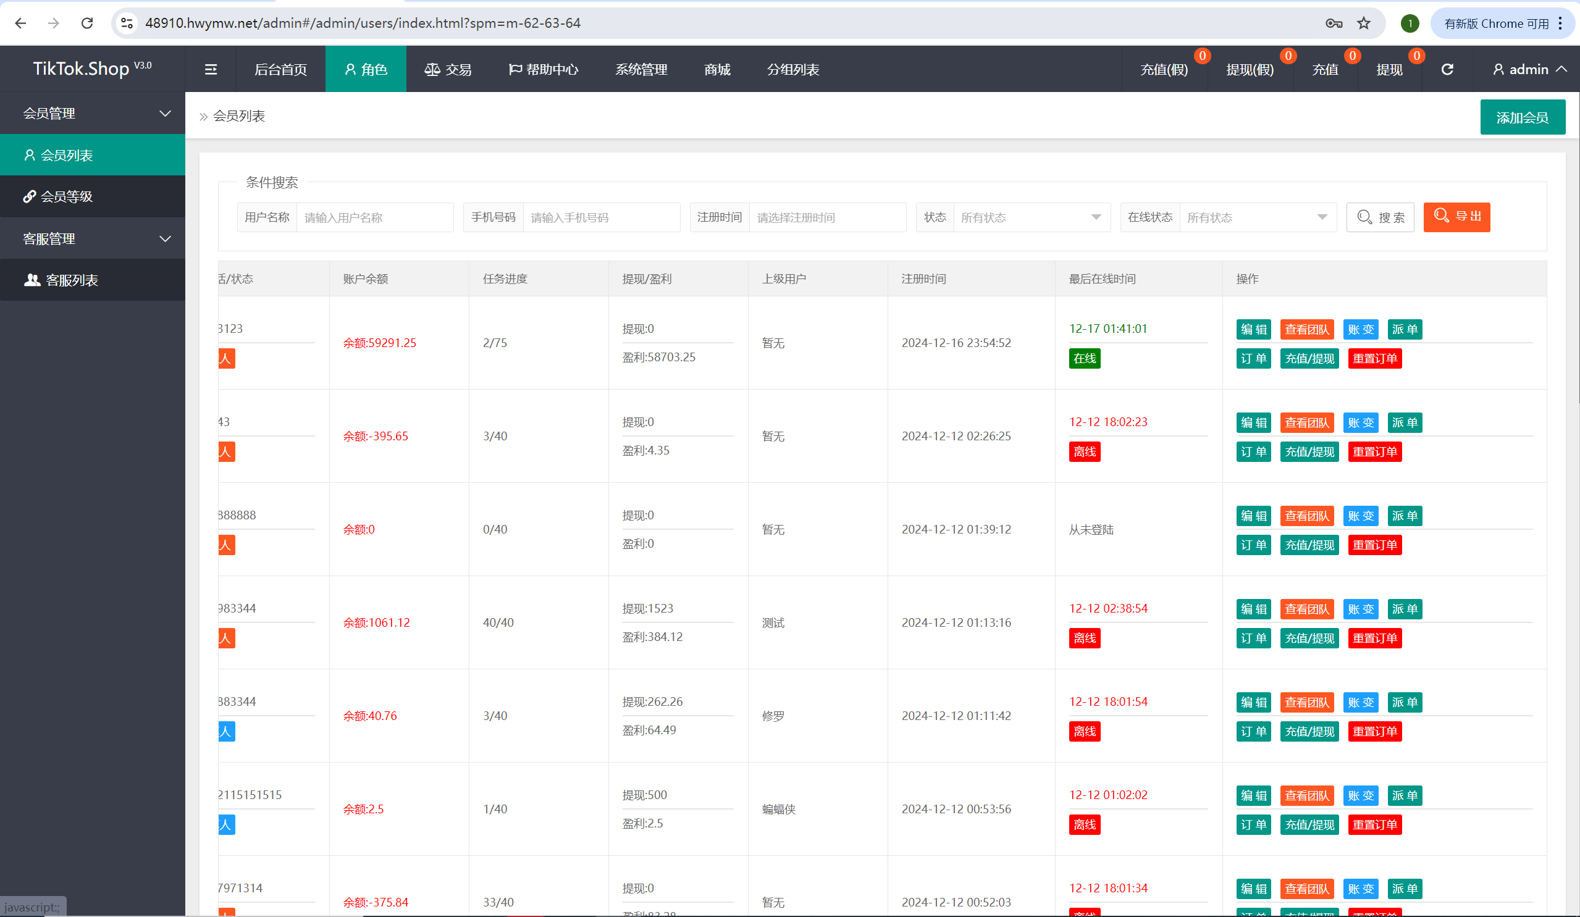Open Chrome three-dot menu
This screenshot has height=917, width=1580.
1561,23
